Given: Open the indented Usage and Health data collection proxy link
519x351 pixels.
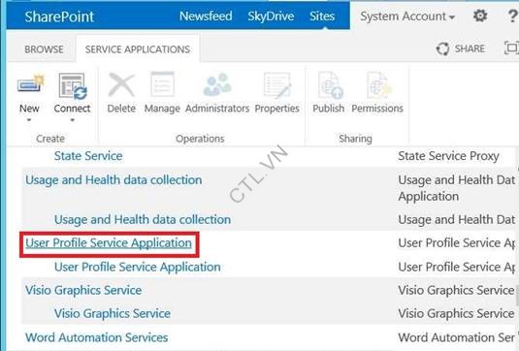Looking at the screenshot, I should 143,219.
